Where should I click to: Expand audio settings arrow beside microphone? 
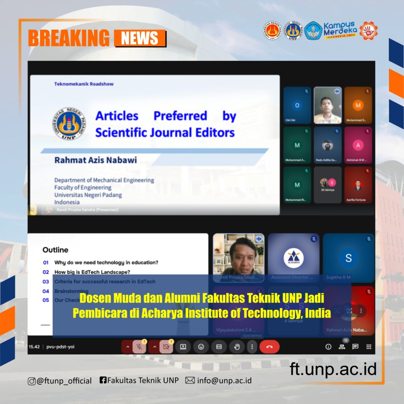[x=127, y=347]
